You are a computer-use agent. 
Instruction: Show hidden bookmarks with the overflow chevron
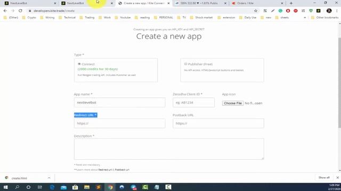(305, 18)
